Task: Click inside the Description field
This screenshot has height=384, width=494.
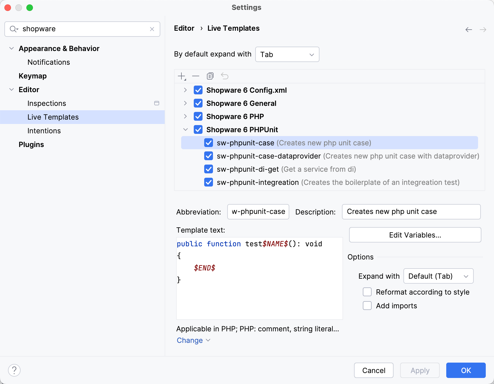Action: point(411,211)
